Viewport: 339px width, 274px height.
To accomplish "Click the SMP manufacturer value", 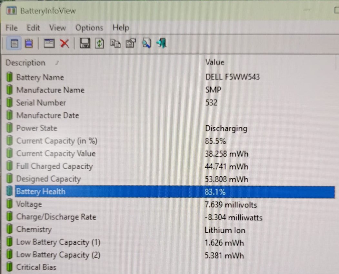I will pos(213,90).
